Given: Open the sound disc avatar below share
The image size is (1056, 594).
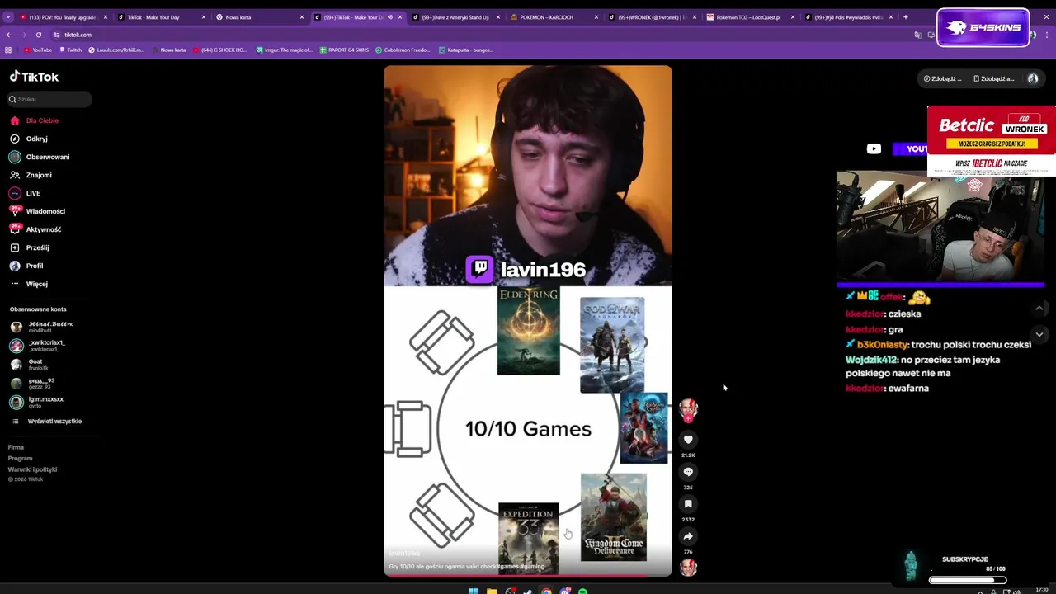Looking at the screenshot, I should pyautogui.click(x=688, y=568).
